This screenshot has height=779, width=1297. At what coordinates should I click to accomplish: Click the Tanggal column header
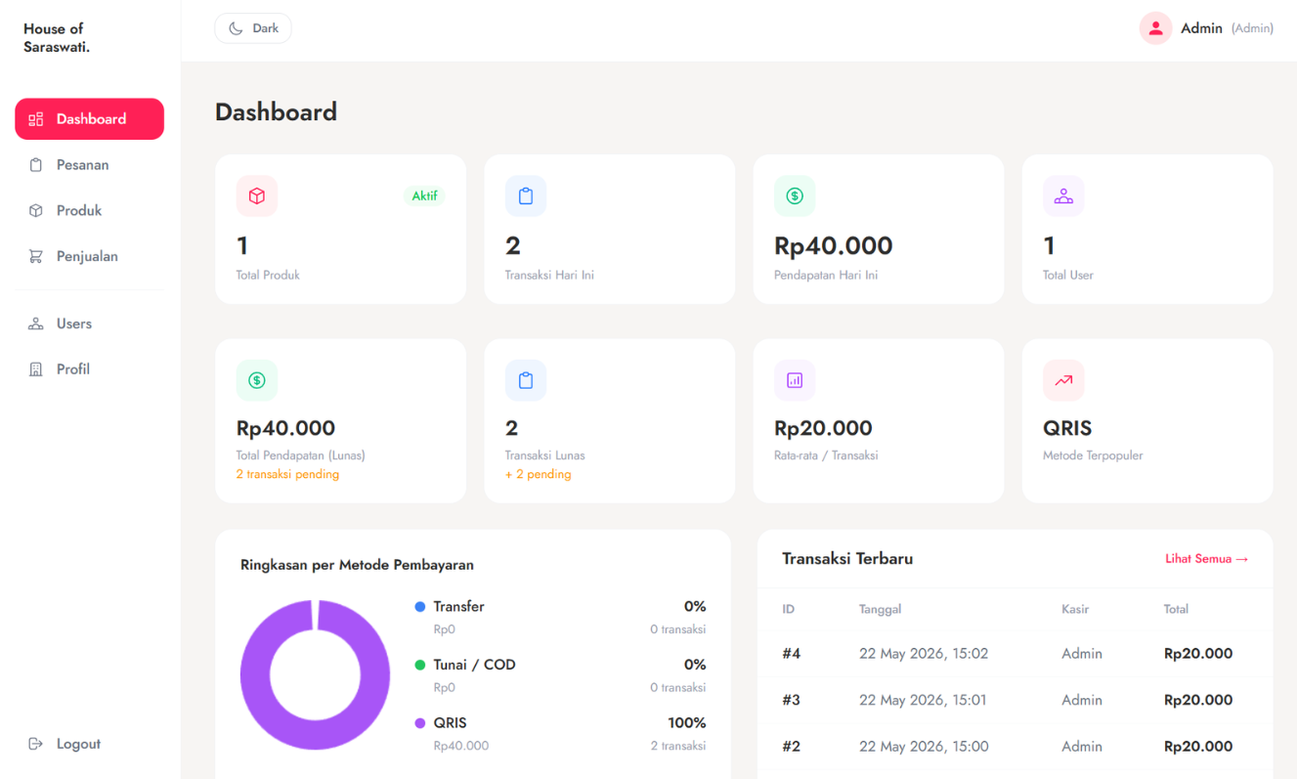click(x=880, y=609)
